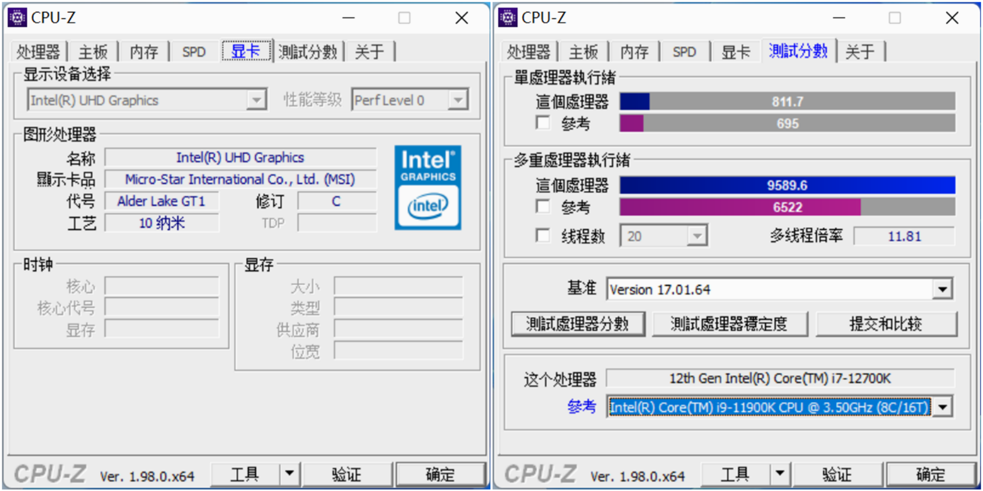
Task: Open 主板 tab in left window
Action: [93, 52]
